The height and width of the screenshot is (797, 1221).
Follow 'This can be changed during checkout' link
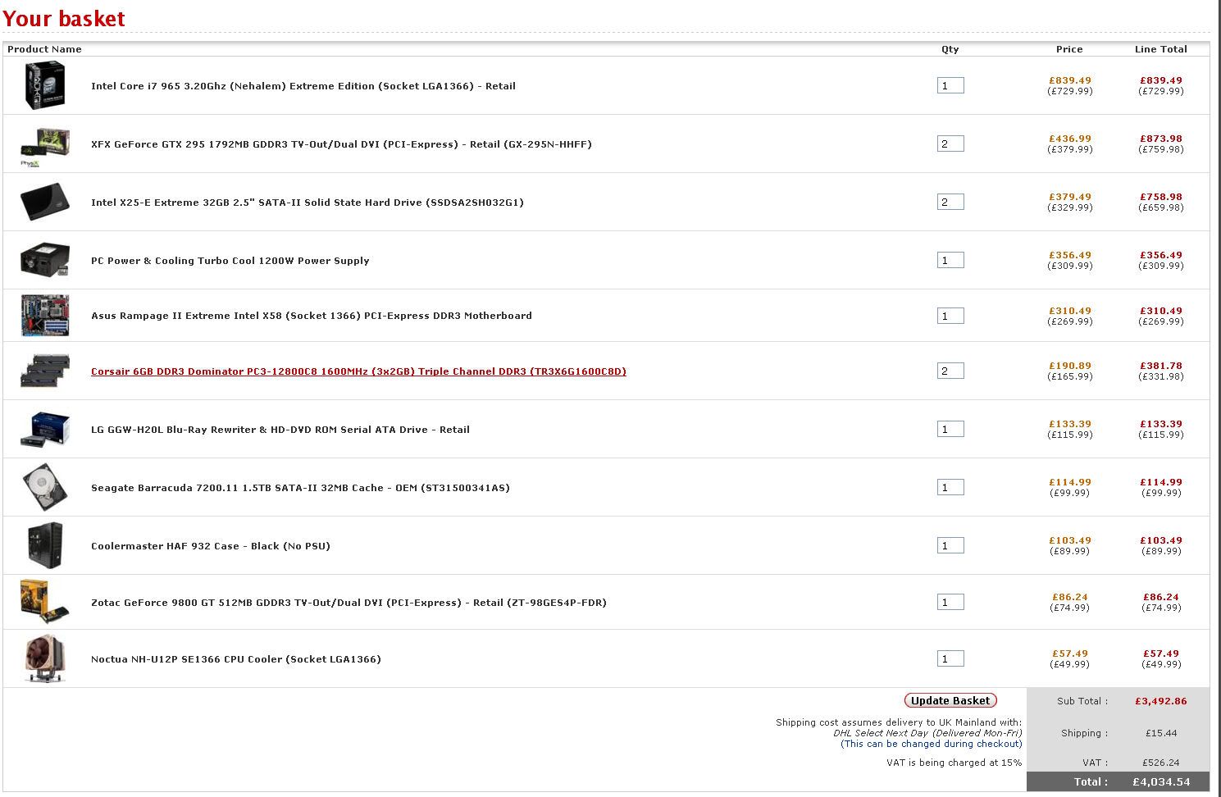tap(932, 744)
